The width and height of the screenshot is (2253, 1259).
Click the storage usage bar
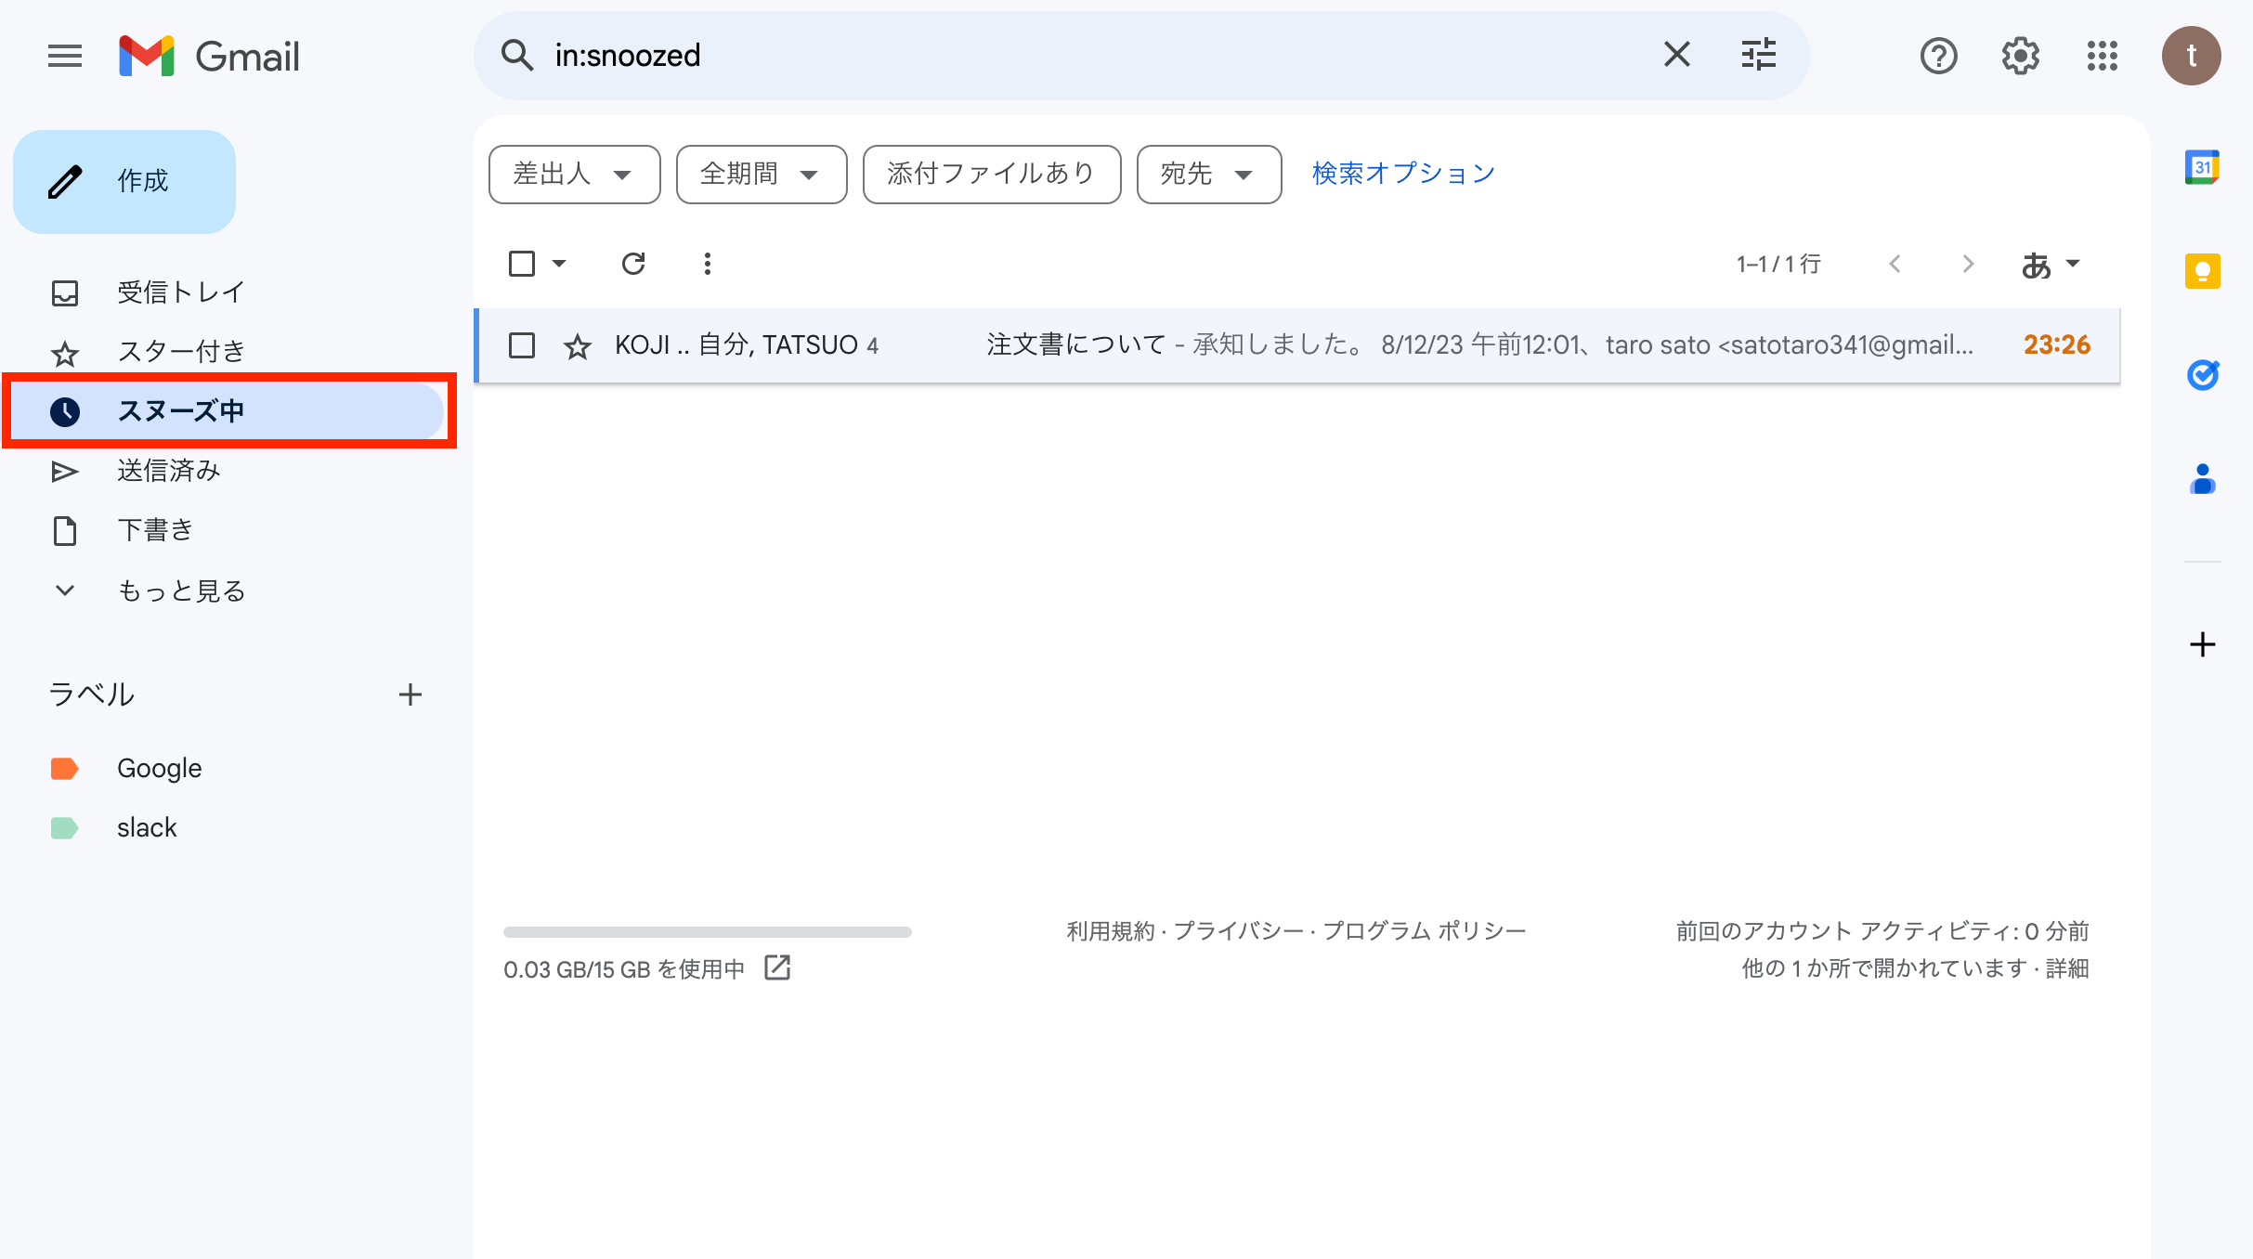(x=707, y=931)
